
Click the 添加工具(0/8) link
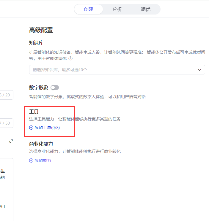(44, 128)
